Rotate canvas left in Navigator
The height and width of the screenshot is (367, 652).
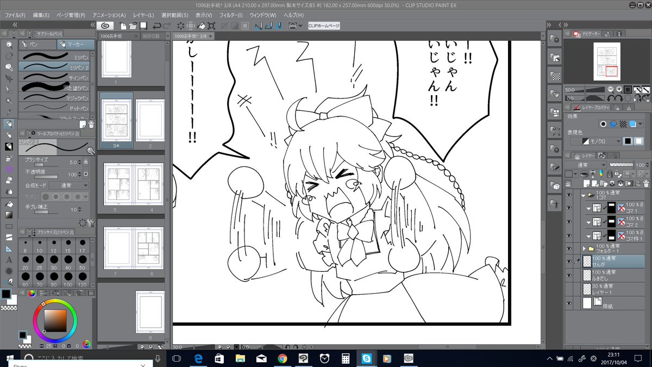[x=612, y=98]
